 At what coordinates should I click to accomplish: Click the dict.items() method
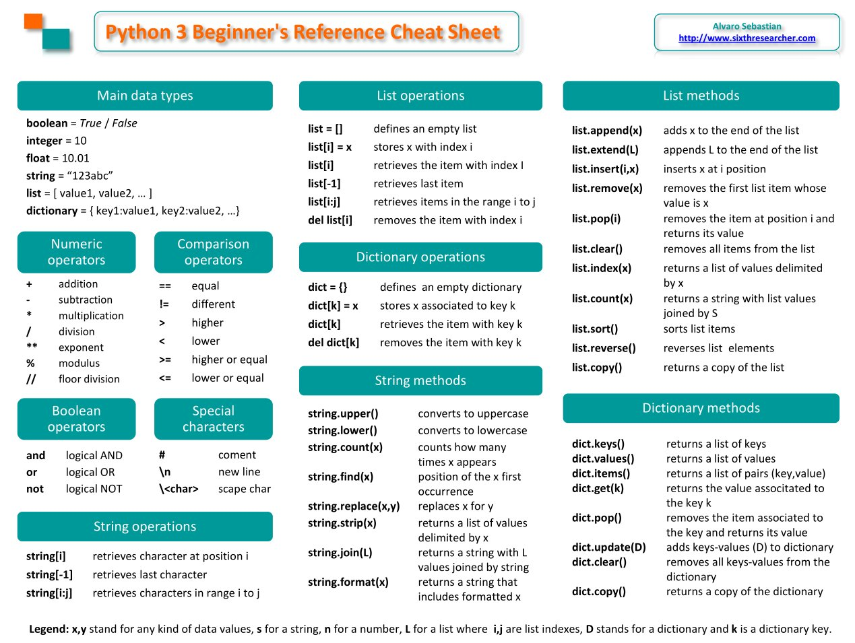tap(601, 474)
